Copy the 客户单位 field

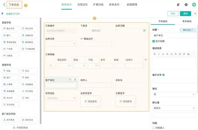70,80
